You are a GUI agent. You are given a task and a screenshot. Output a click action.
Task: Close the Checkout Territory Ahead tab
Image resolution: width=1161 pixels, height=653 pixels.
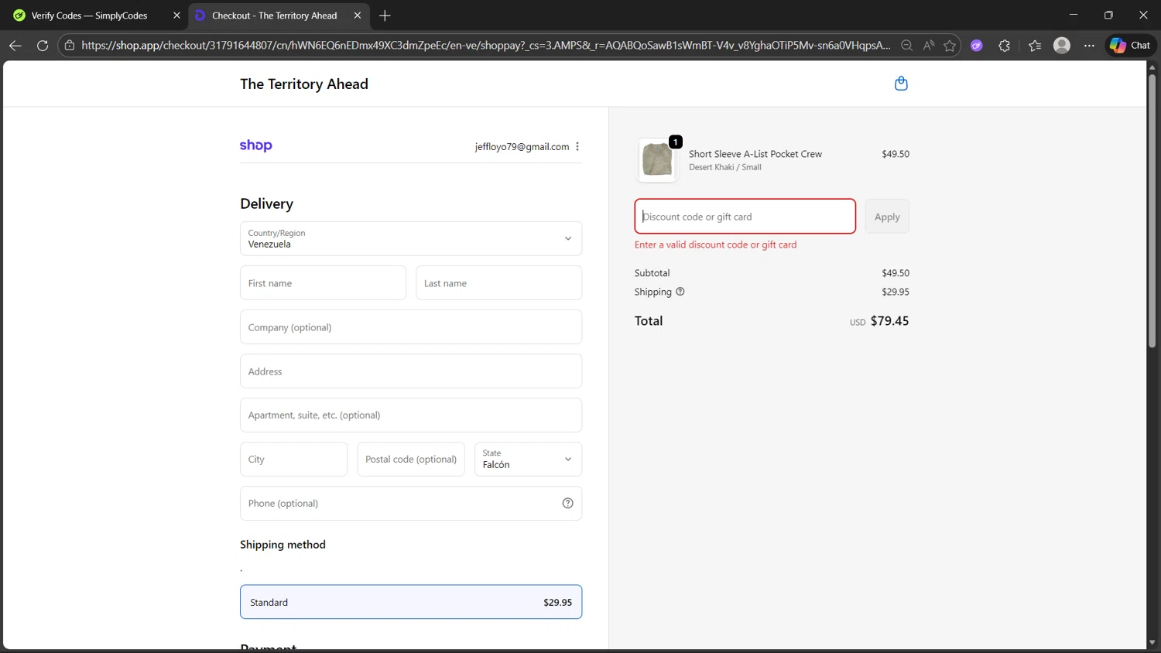coord(358,15)
